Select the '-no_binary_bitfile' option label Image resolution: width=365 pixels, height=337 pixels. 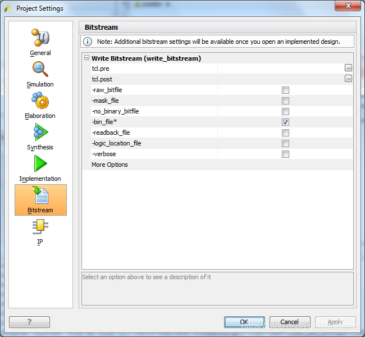pyautogui.click(x=116, y=111)
